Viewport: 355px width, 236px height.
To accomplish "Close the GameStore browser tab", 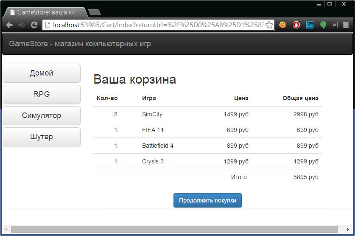I will [x=81, y=12].
